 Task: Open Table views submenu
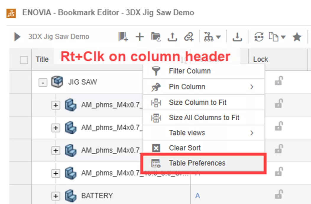[x=204, y=133]
